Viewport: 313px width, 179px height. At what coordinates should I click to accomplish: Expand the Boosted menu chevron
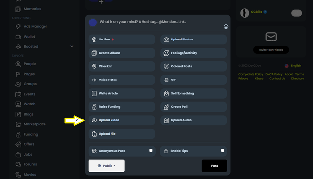72,46
